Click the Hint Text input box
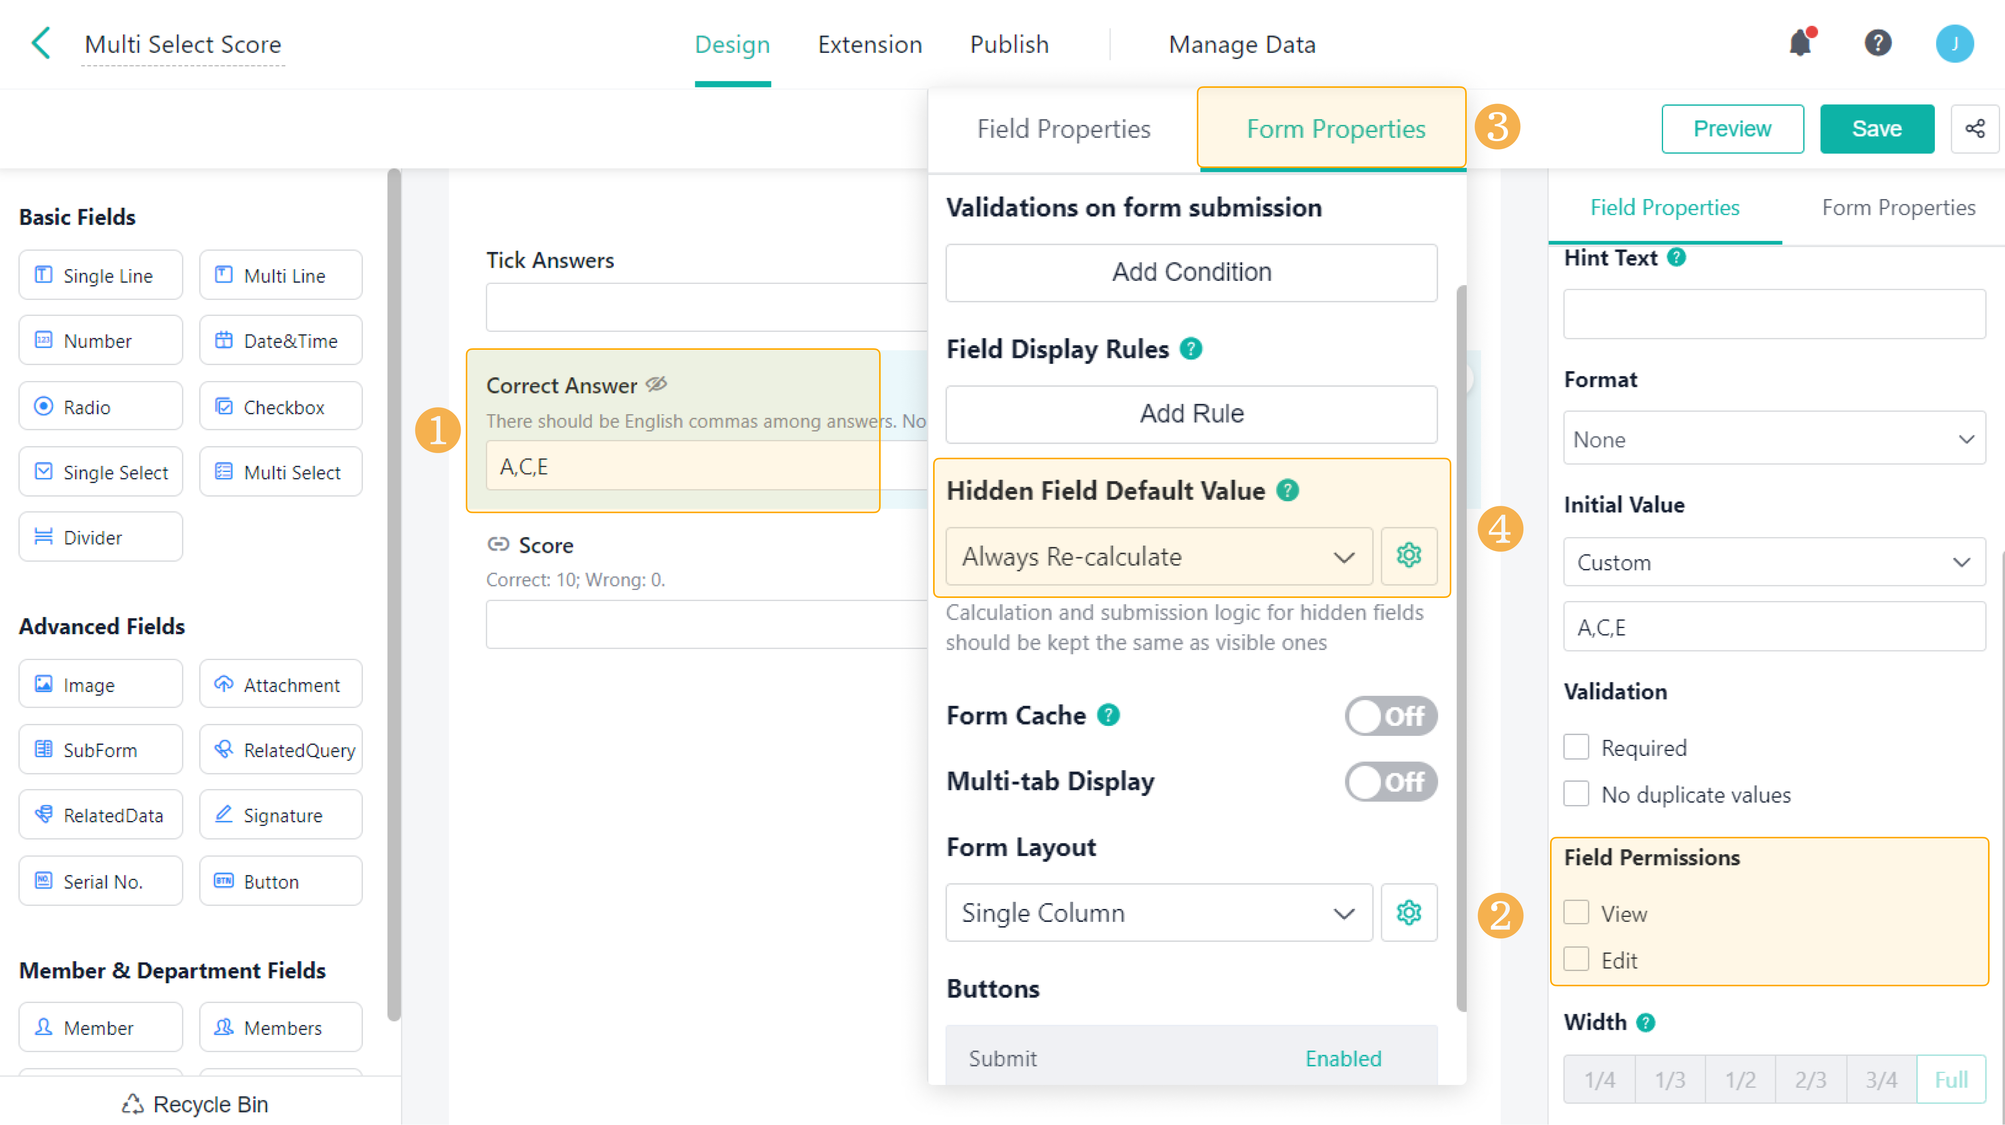2005x1125 pixels. point(1774,313)
